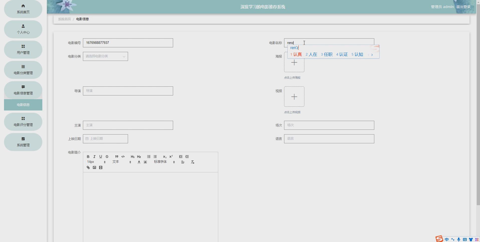Toggle underline formatting in the editor
Image resolution: width=480 pixels, height=242 pixels.
(100, 156)
